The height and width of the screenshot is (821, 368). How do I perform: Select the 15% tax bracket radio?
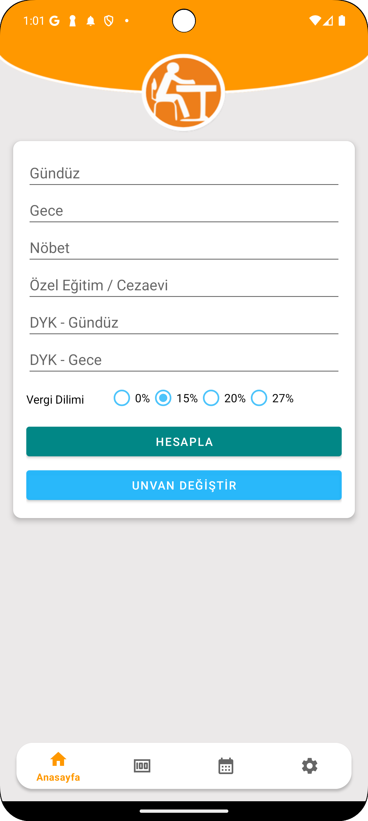pyautogui.click(x=176, y=398)
